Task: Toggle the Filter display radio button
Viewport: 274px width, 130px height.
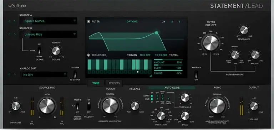Action: (88, 22)
